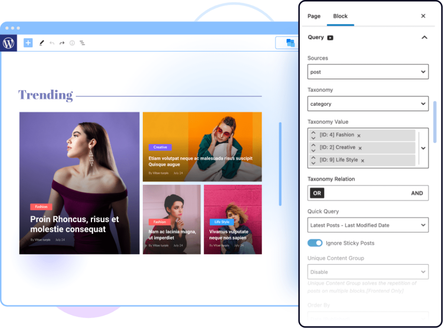Click the Life Style category badge
443x328 pixels.
pos(222,222)
